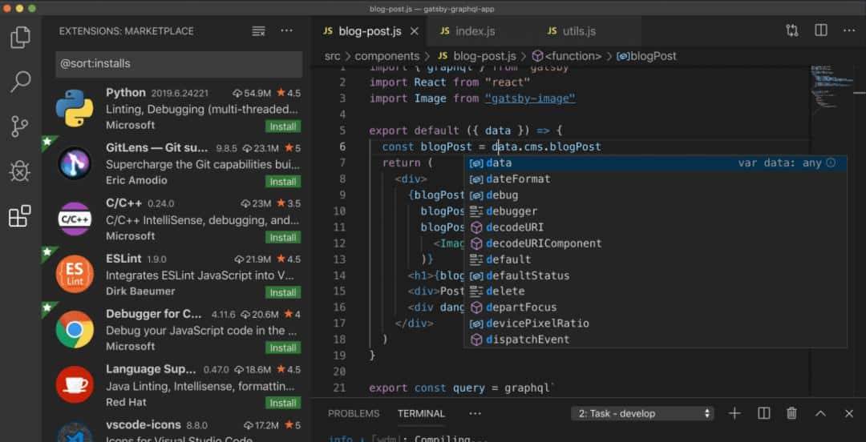The image size is (866, 442).
Task: Open the extensions panel more actions menu
Action: (286, 31)
